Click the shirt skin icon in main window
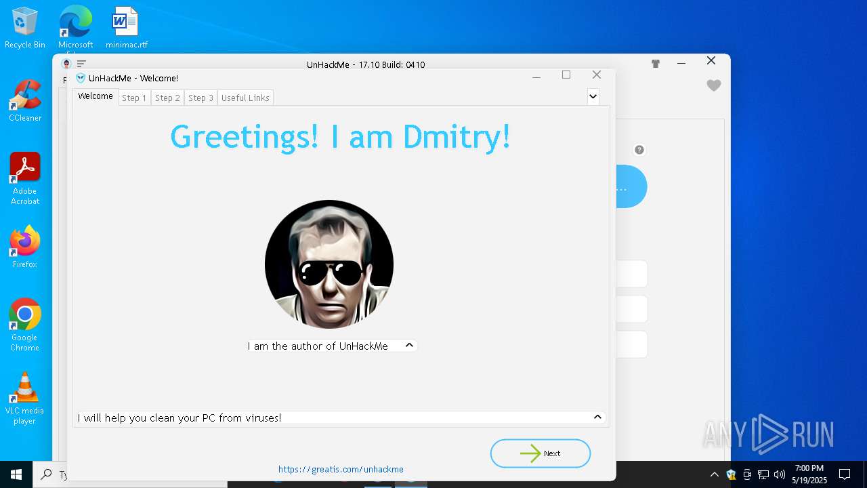This screenshot has width=867, height=488. [x=655, y=64]
